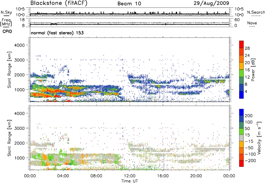This screenshot has height=183, width=265.
Task: Click the '4000' tick on power panel axis
Action: [20, 45]
